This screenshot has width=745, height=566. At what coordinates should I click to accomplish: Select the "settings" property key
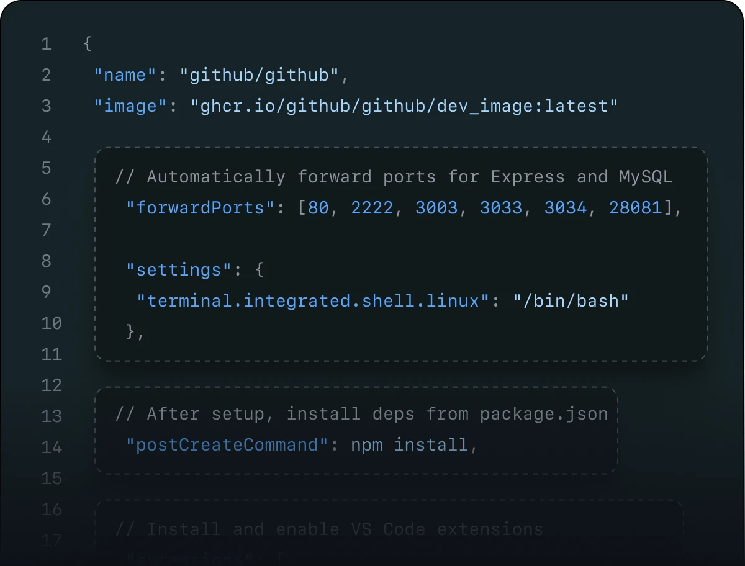pos(178,269)
